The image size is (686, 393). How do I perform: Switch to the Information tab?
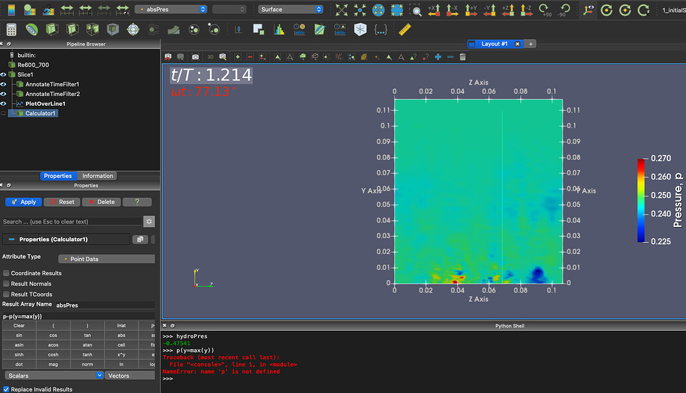[x=97, y=175]
